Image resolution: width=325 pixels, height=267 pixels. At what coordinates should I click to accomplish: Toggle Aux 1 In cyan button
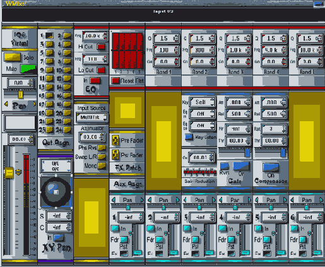pyautogui.click(x=115, y=228)
